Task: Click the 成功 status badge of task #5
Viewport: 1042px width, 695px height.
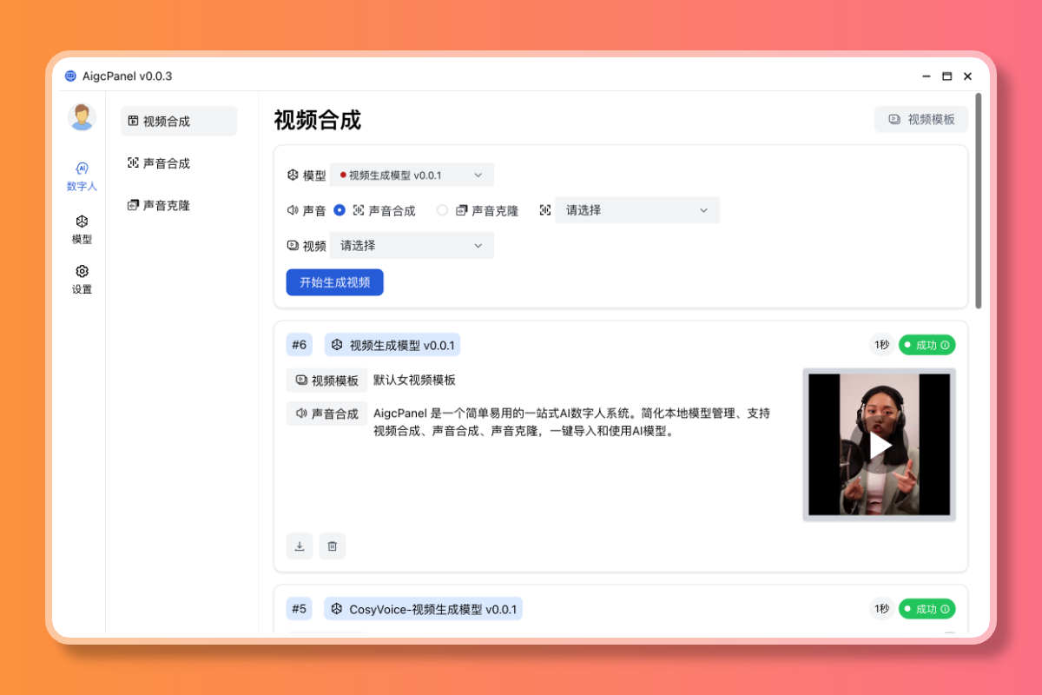Action: 927,608
